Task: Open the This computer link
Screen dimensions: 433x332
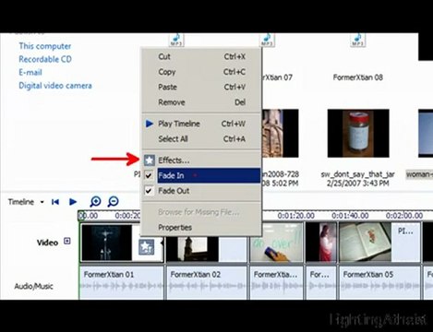Action: pyautogui.click(x=45, y=46)
